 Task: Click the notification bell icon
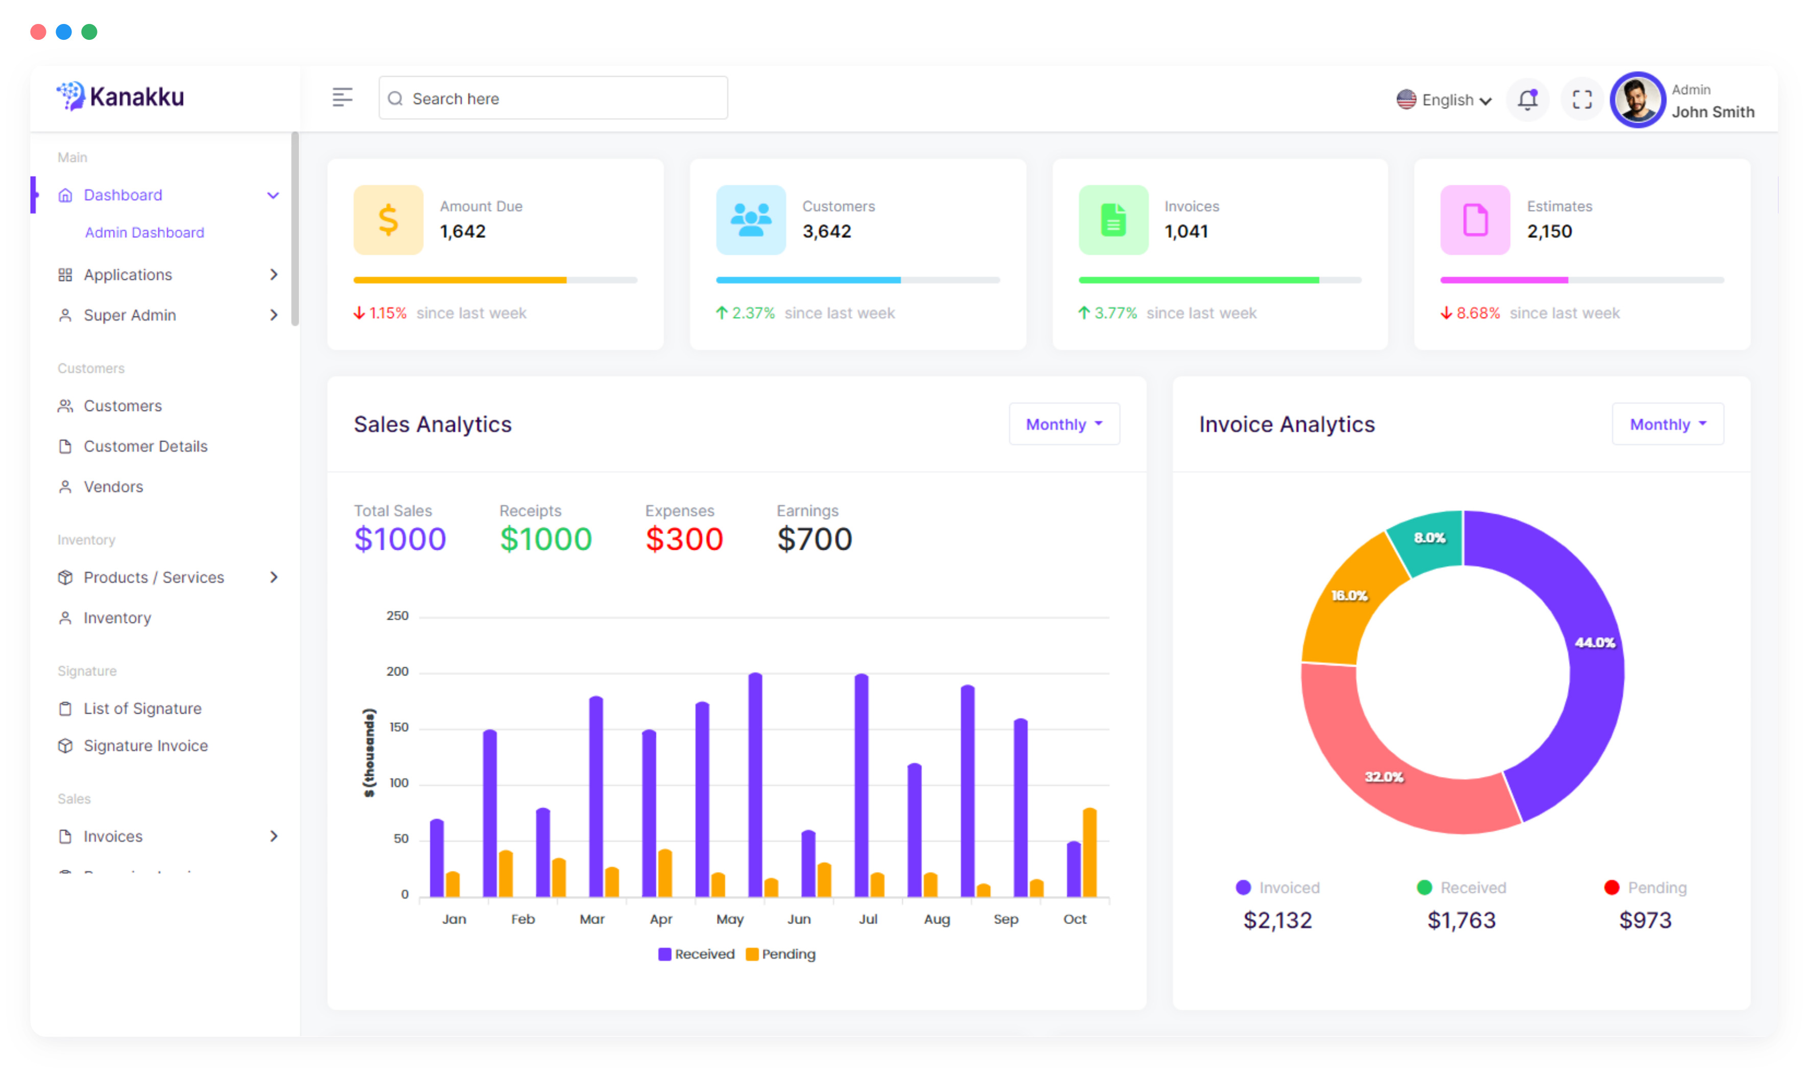[1527, 99]
